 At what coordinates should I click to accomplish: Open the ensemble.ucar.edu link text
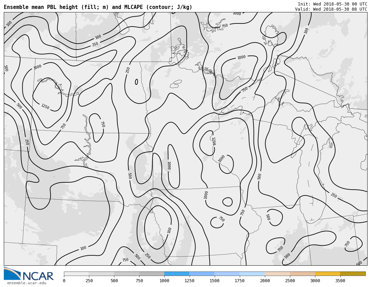point(27,283)
